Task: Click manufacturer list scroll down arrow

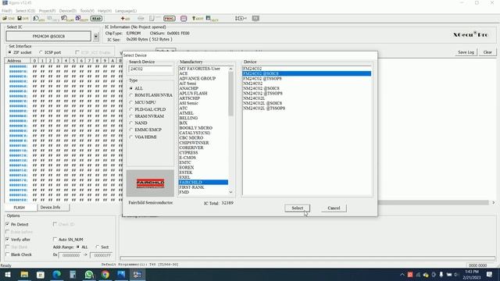Action: pos(231,192)
